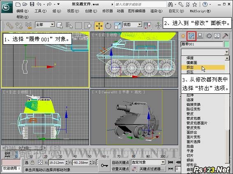Click the Open File folder icon
Viewport: 233px width, 174px height.
coord(25,4)
